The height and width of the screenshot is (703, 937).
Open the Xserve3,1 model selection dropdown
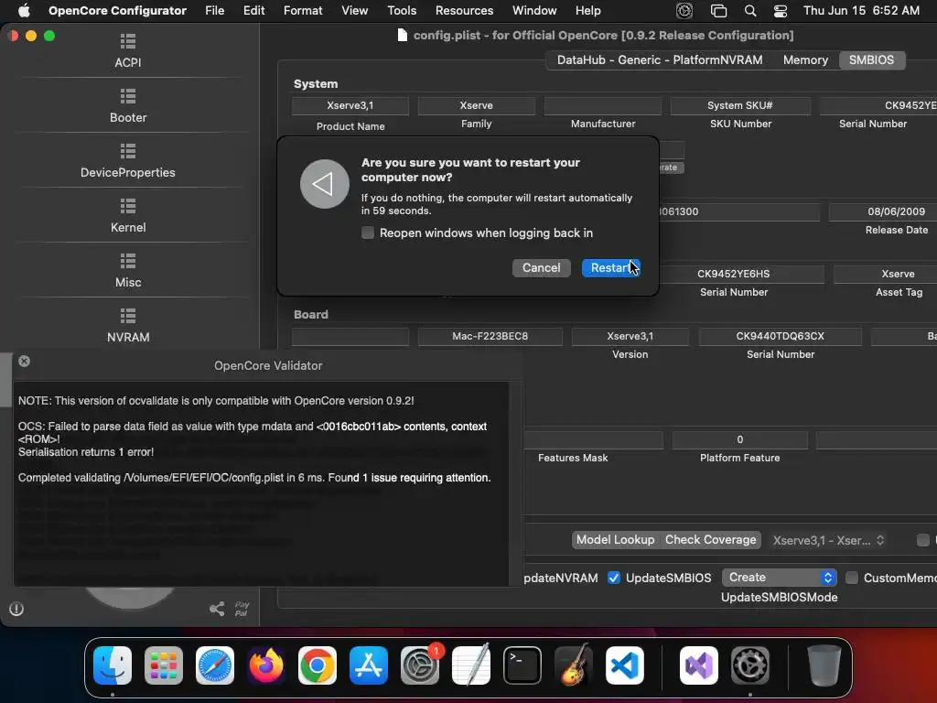[828, 540]
